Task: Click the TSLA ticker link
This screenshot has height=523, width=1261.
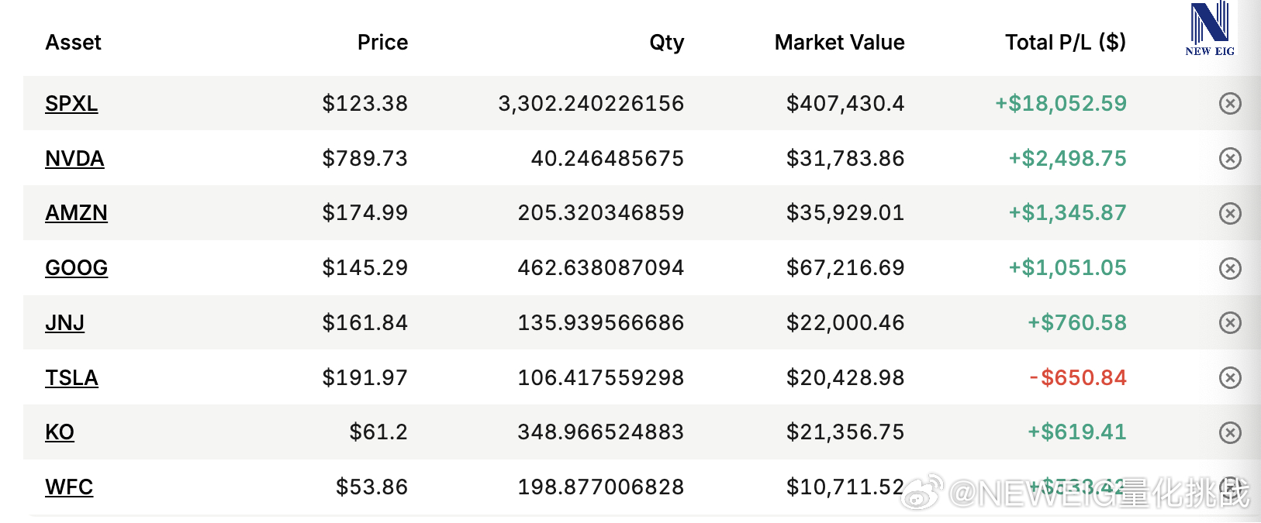Action: click(x=71, y=377)
